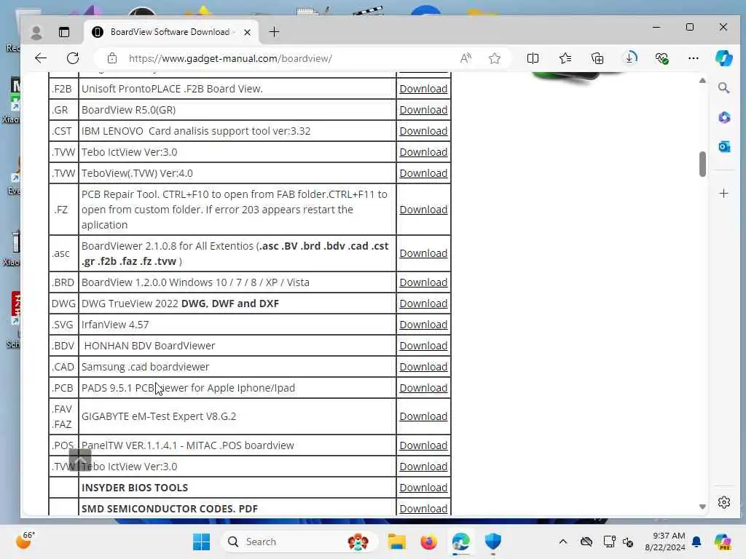Open notifications bell in tray
Viewport: 746px width, 559px height.
[x=696, y=542]
